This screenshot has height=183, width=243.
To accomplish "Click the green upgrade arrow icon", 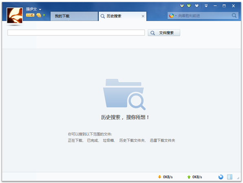I will coord(44,15).
